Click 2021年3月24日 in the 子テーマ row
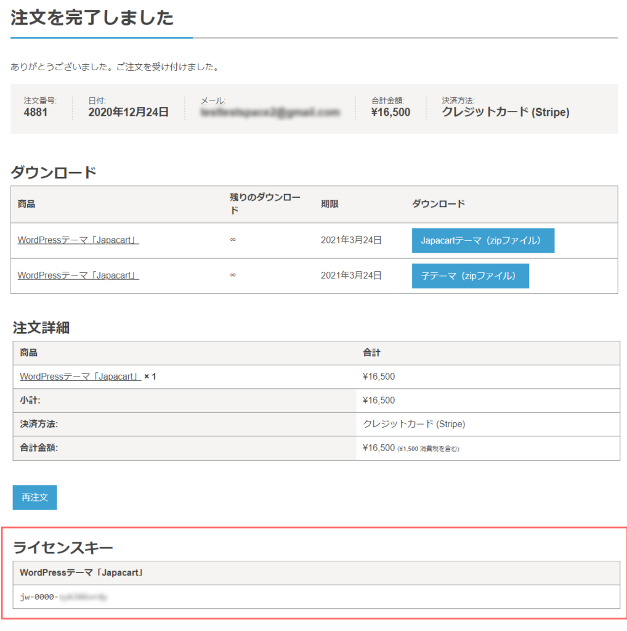The image size is (627, 631). pyautogui.click(x=351, y=275)
